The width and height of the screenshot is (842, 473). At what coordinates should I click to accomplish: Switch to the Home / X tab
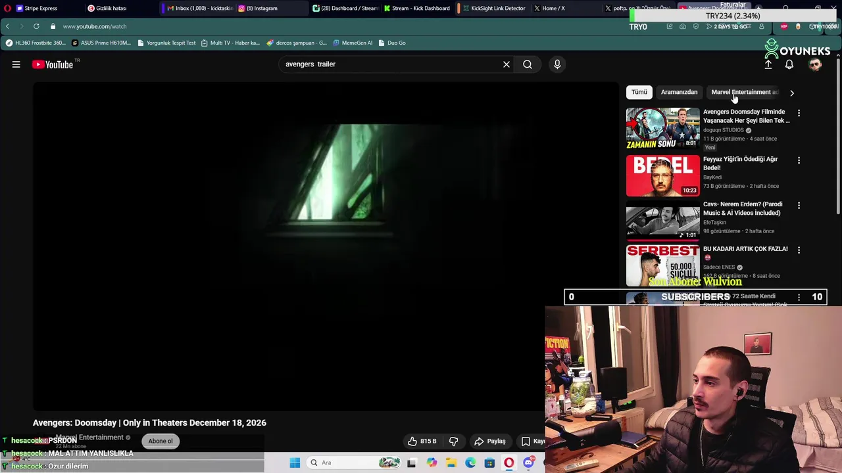pos(553,8)
